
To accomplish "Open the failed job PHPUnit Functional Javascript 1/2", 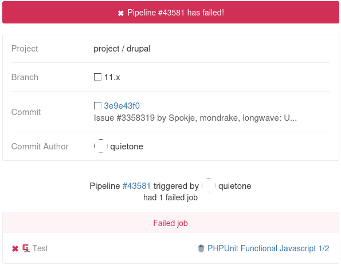I will coord(268,248).
